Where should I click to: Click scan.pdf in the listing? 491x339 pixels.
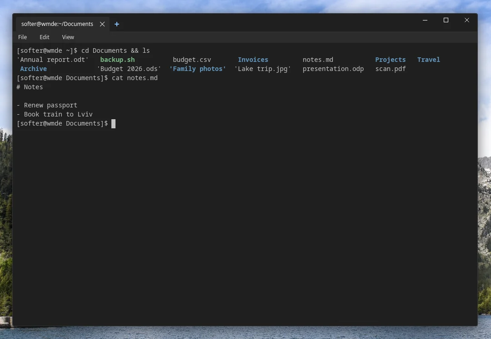point(391,69)
